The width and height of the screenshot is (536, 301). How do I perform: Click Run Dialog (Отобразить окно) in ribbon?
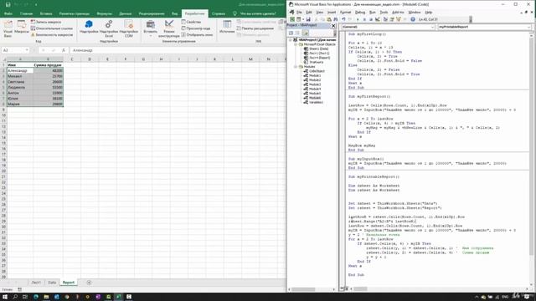[198, 35]
